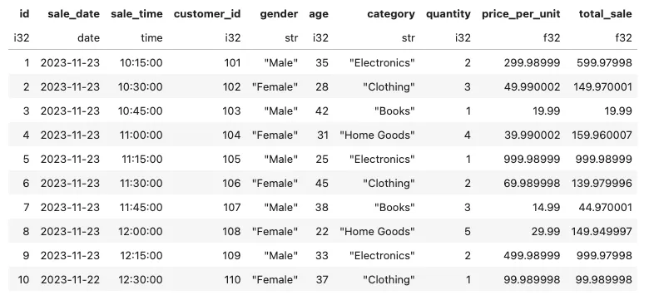
Task: Click the total_sale column header
Action: [x=606, y=14]
